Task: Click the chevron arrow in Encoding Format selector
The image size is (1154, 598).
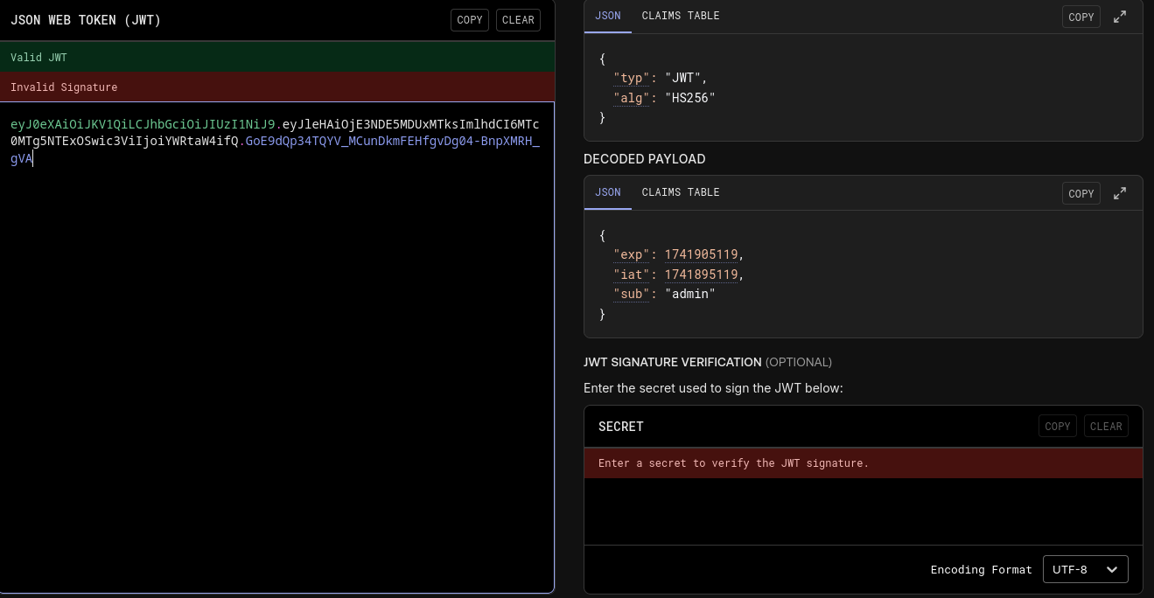Action: click(x=1112, y=569)
